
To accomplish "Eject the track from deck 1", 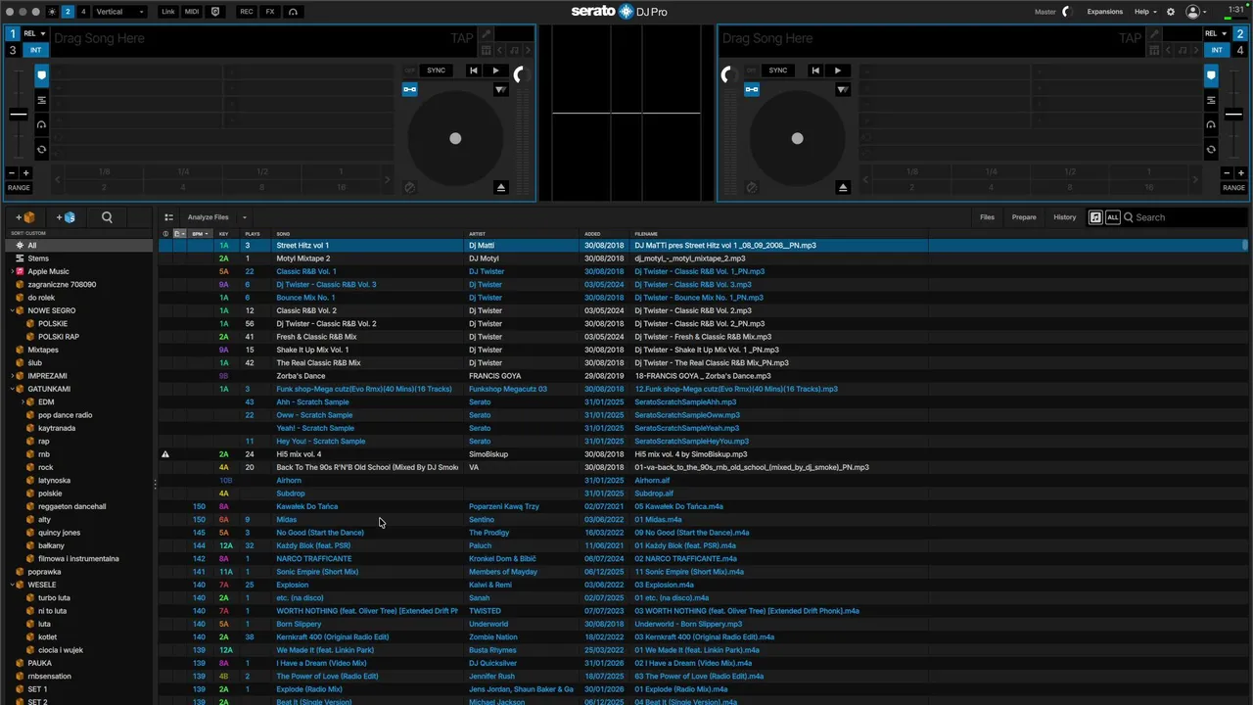I will 500,187.
